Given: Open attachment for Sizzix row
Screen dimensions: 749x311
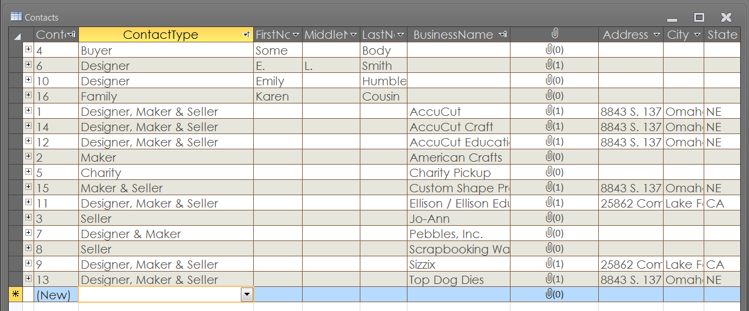Looking at the screenshot, I should (554, 265).
